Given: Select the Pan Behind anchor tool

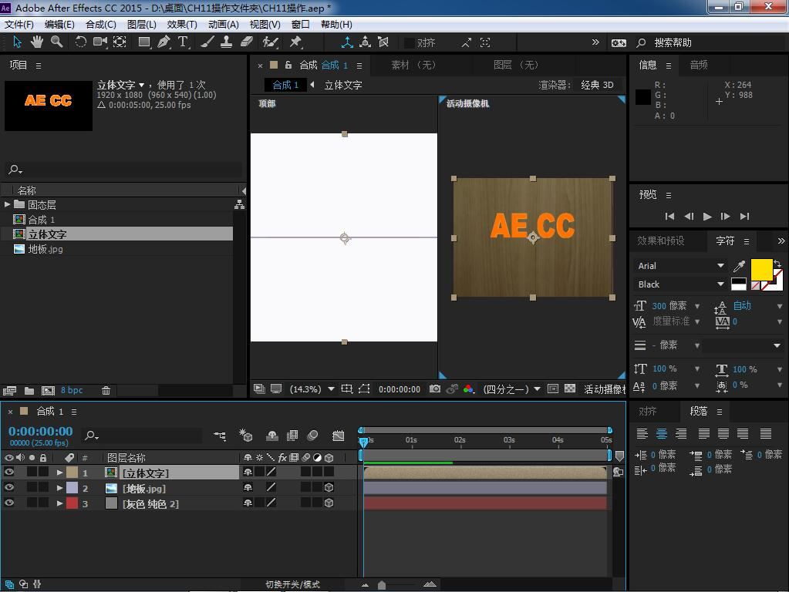Looking at the screenshot, I should pos(120,42).
